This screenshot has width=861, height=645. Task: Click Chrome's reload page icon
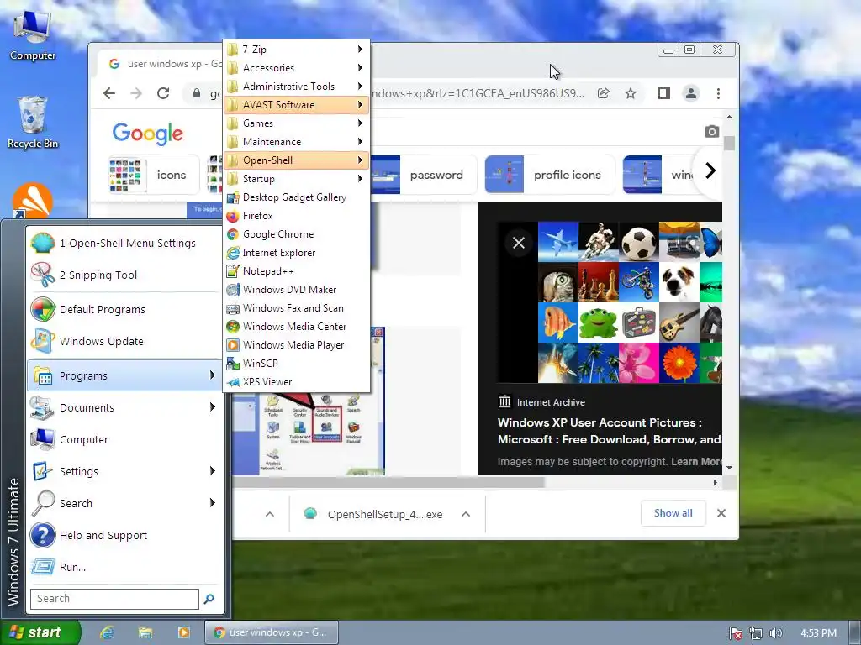pyautogui.click(x=163, y=93)
